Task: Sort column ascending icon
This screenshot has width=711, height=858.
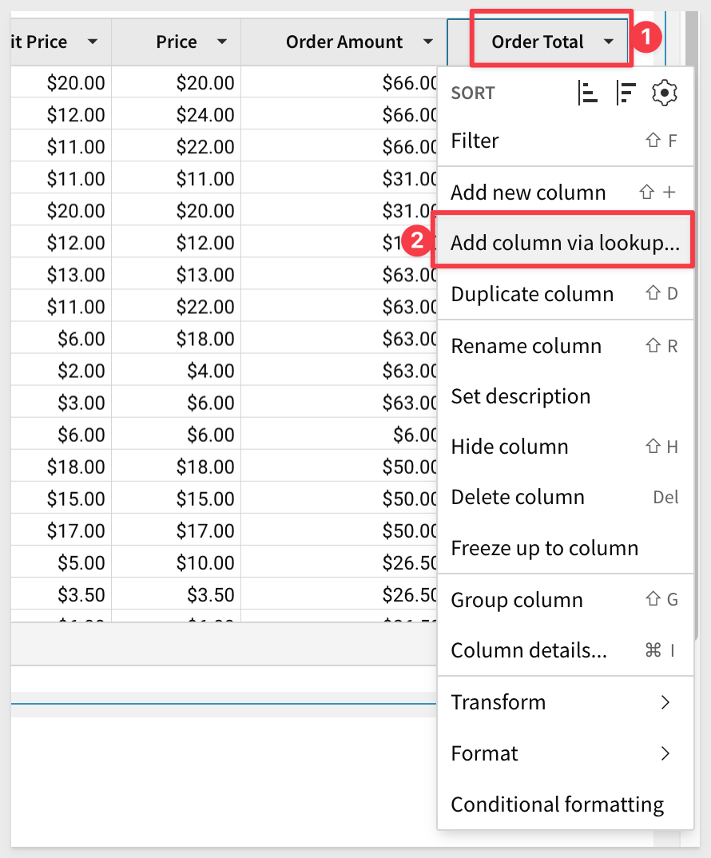Action: [588, 93]
